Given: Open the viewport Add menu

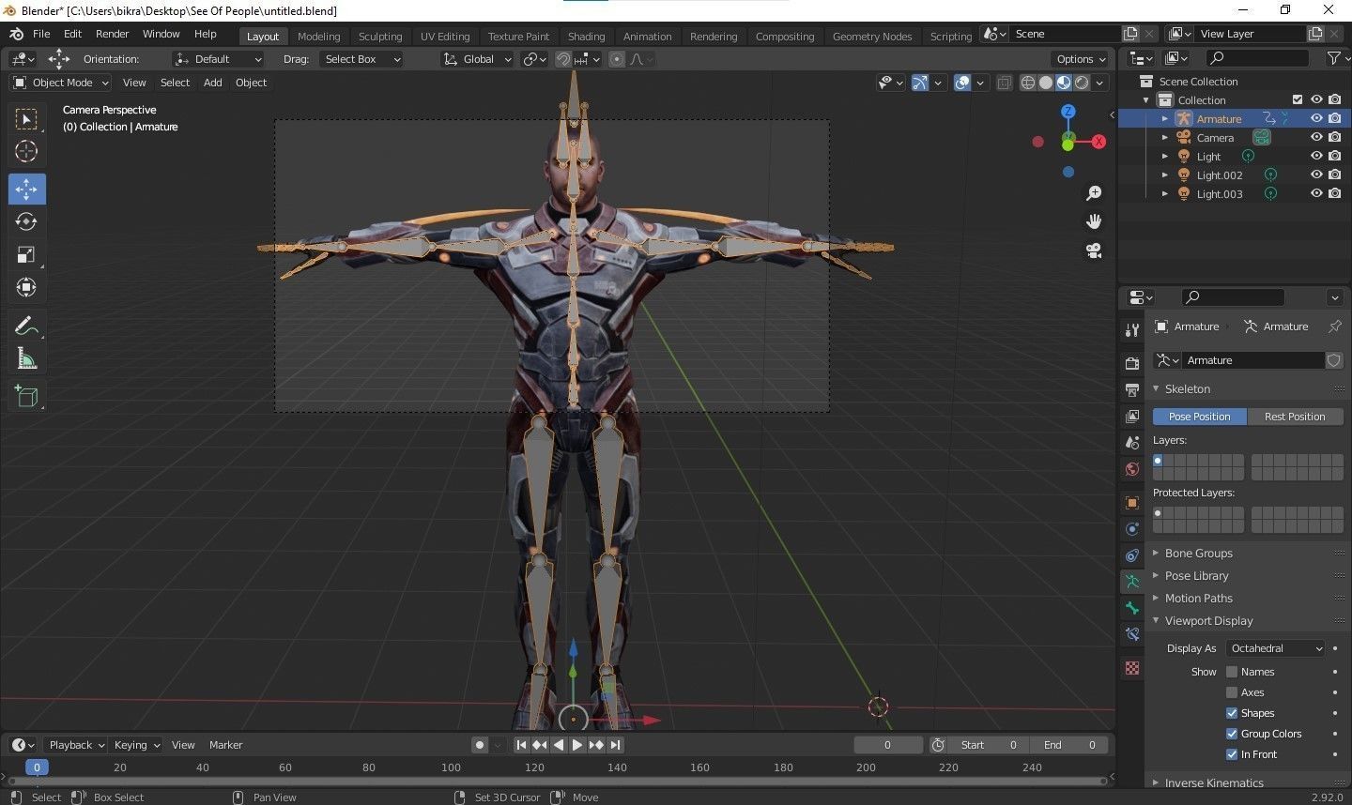Looking at the screenshot, I should tap(213, 83).
